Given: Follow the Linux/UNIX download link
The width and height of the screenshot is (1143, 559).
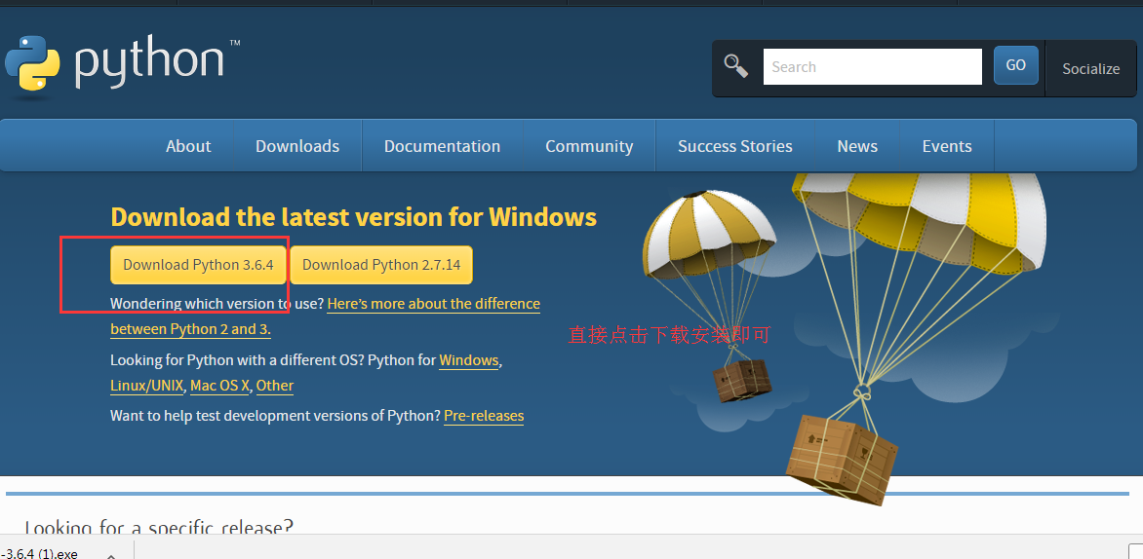Looking at the screenshot, I should (147, 386).
